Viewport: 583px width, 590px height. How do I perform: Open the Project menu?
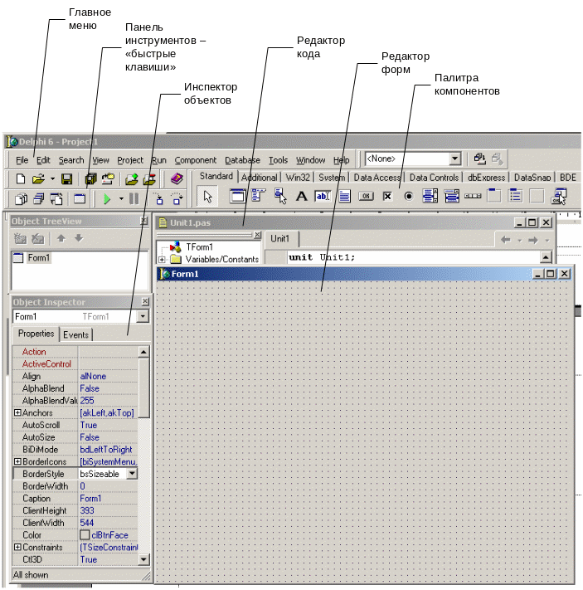coord(130,160)
